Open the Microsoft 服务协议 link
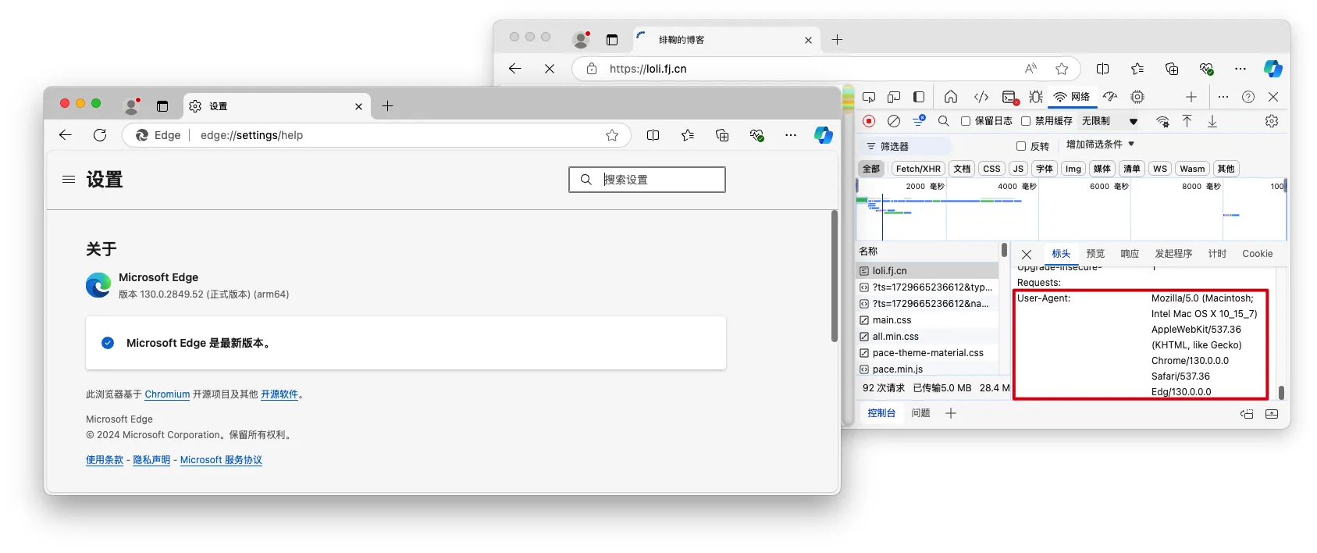 [221, 460]
